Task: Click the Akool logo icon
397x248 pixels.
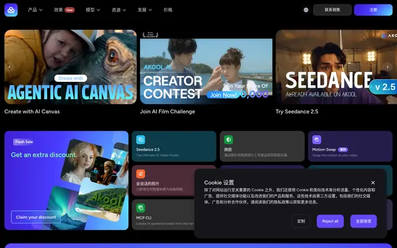Action: pyautogui.click(x=11, y=10)
